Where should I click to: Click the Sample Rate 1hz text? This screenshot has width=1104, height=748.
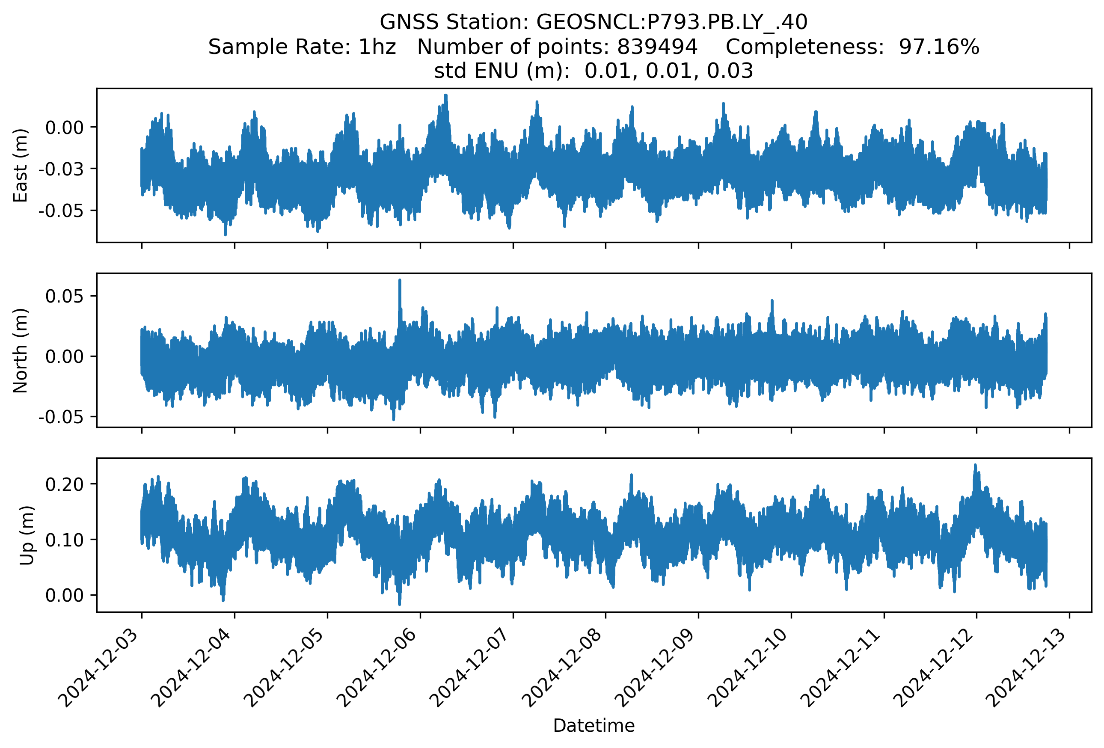(302, 47)
